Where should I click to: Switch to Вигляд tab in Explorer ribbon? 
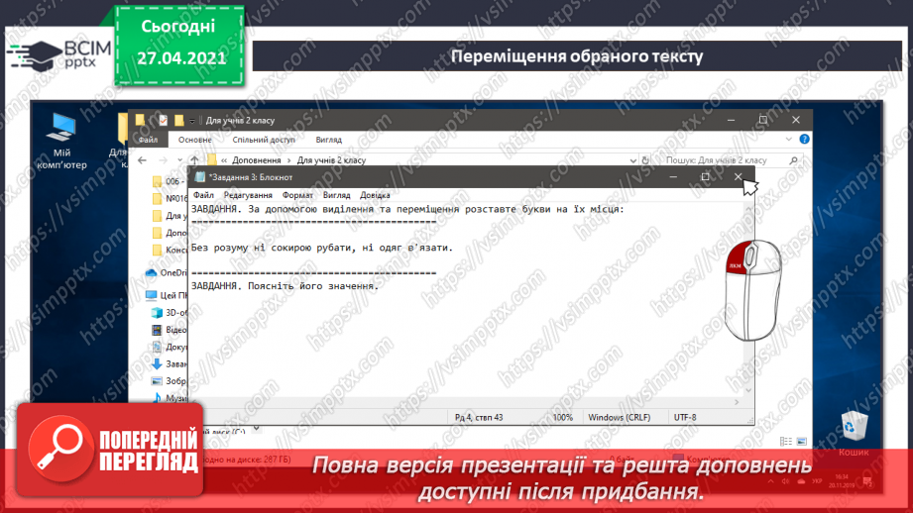(x=328, y=140)
